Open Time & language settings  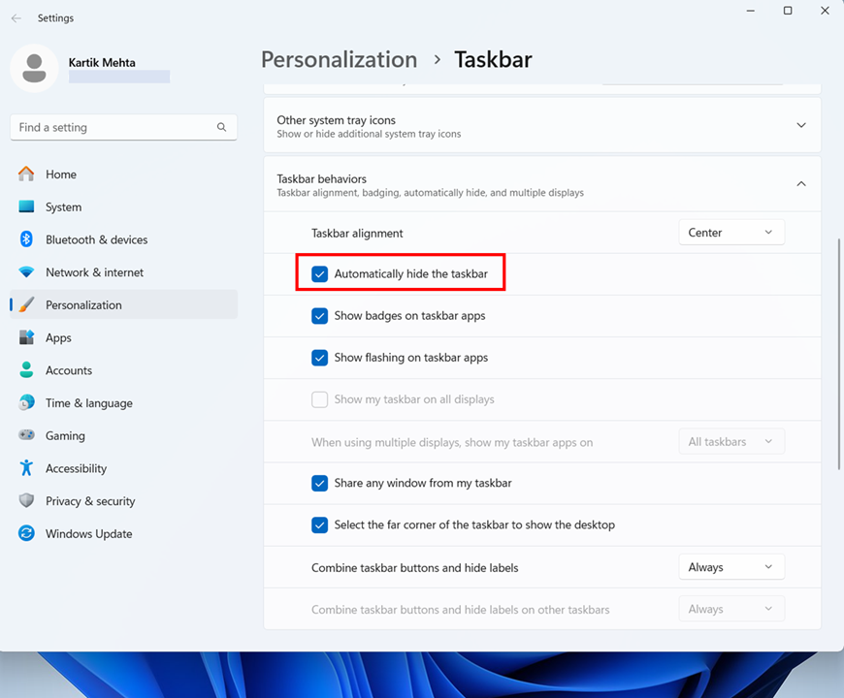124,403
